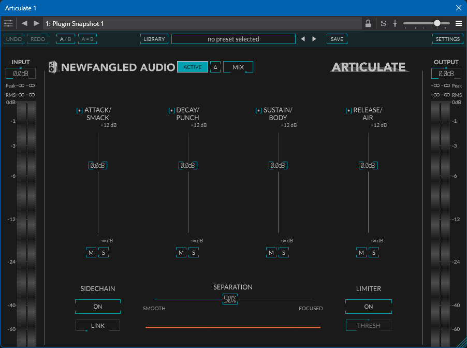
Task: Open the plugin snapshot dropdown
Action: click(x=202, y=23)
